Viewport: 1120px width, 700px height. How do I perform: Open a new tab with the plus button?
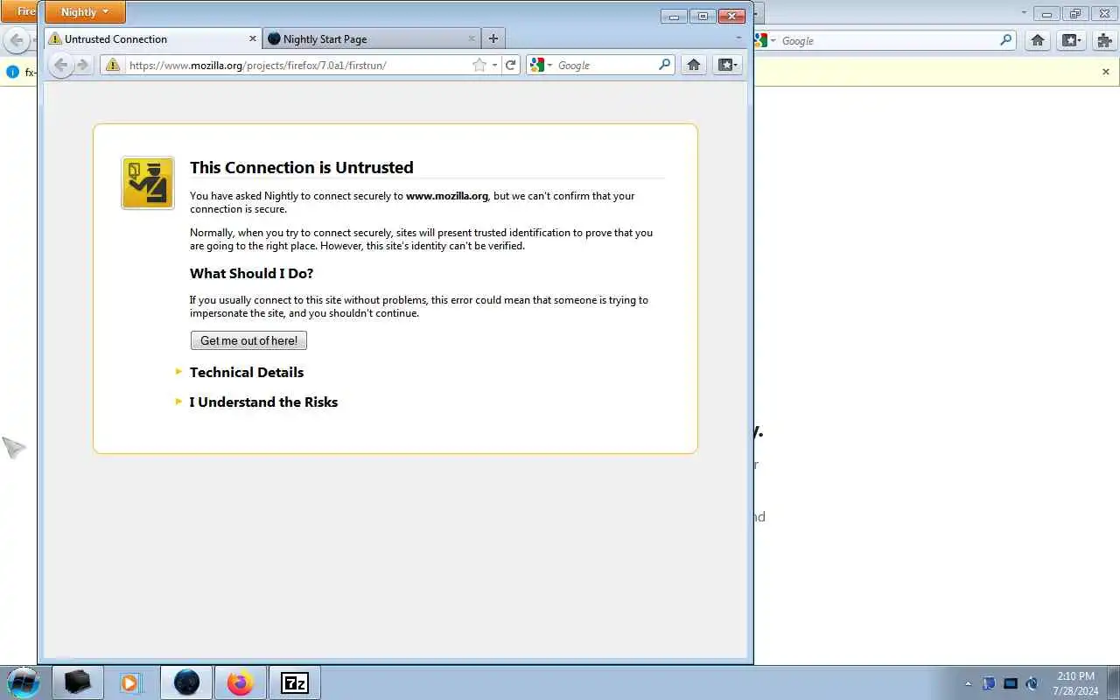[493, 38]
